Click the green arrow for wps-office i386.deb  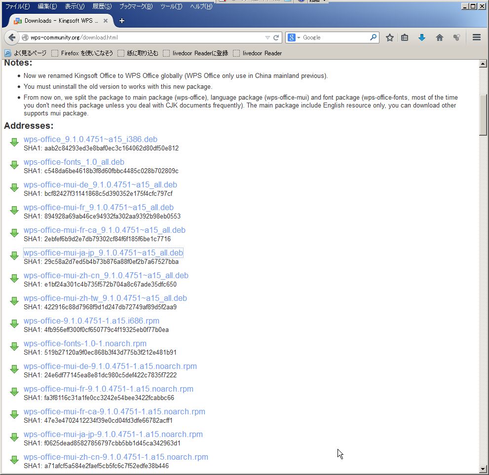click(x=14, y=143)
